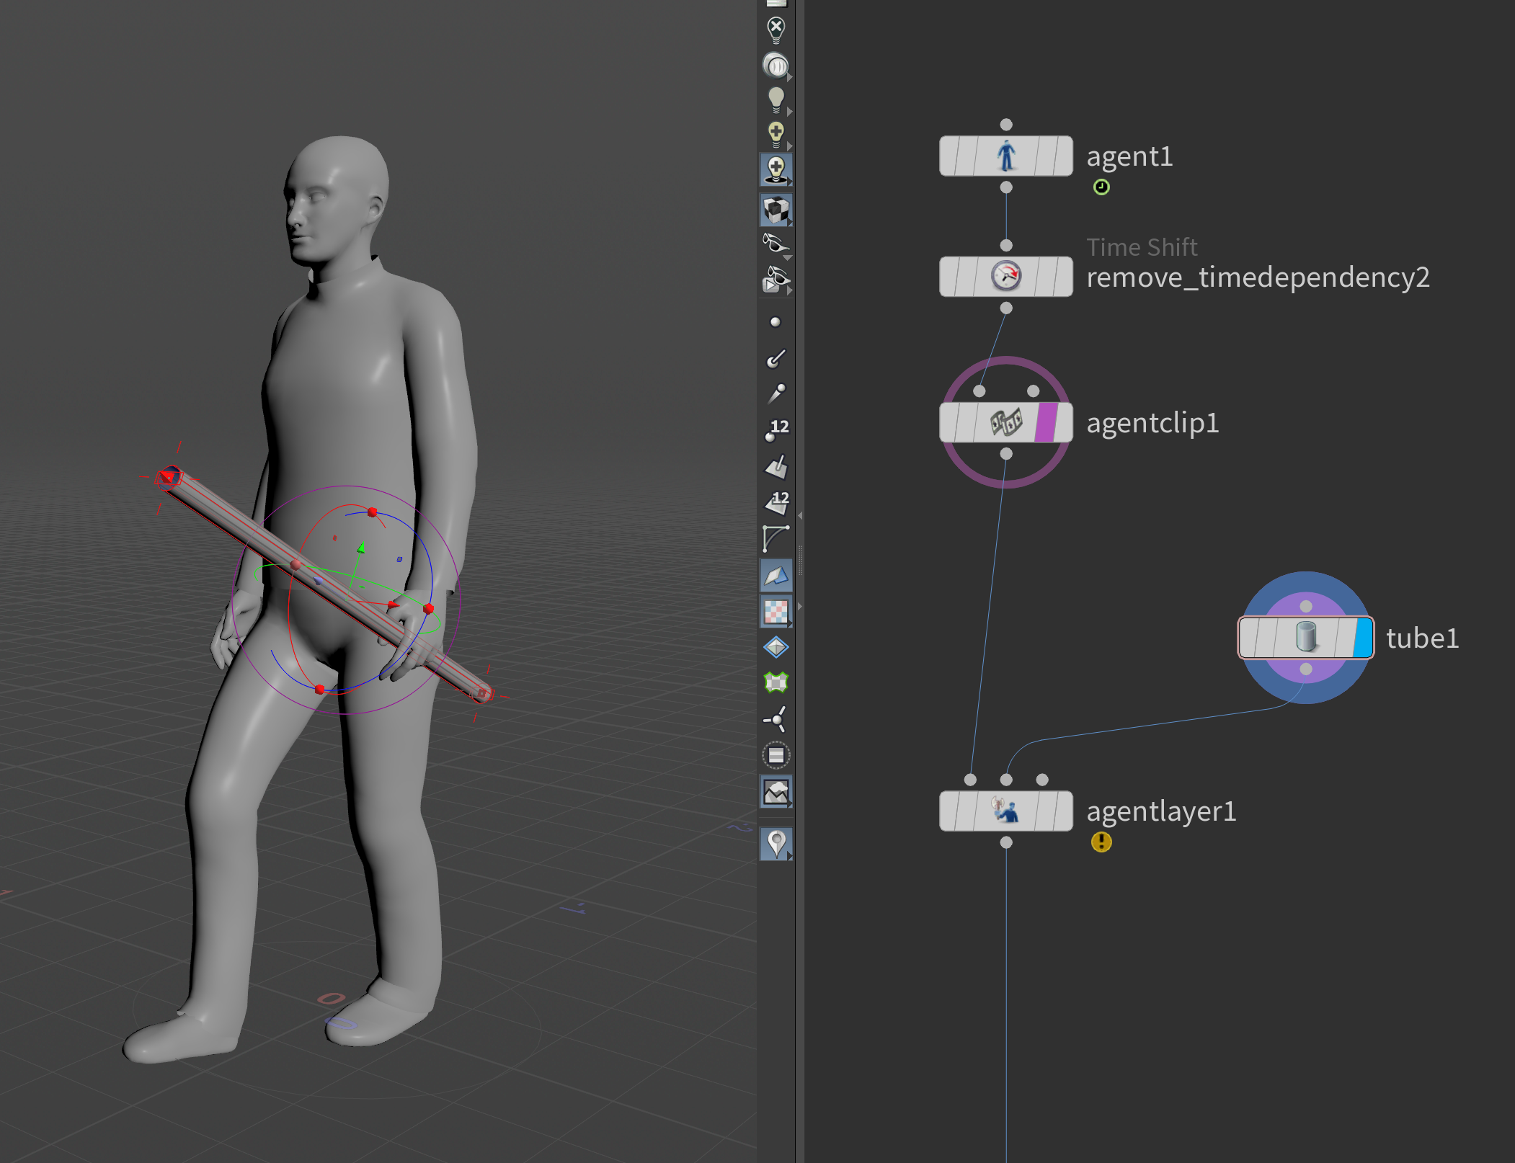Select the remove_timedependency2 label
Image resolution: width=1515 pixels, height=1163 pixels.
pyautogui.click(x=1258, y=277)
